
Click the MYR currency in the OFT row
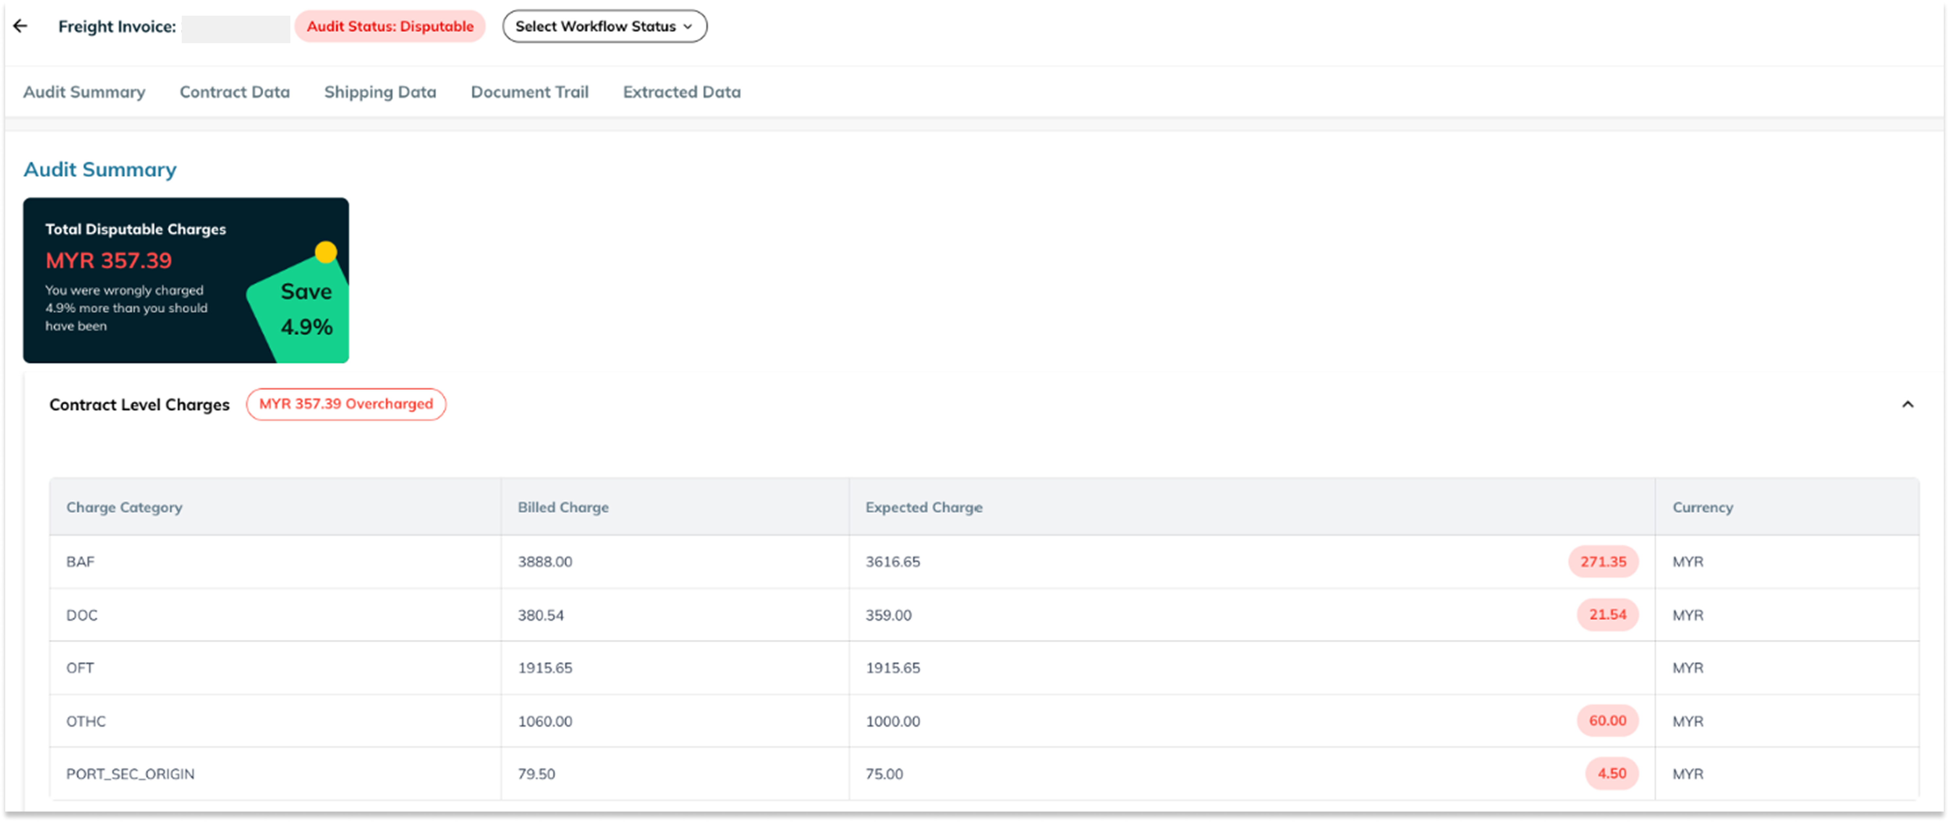click(1688, 668)
